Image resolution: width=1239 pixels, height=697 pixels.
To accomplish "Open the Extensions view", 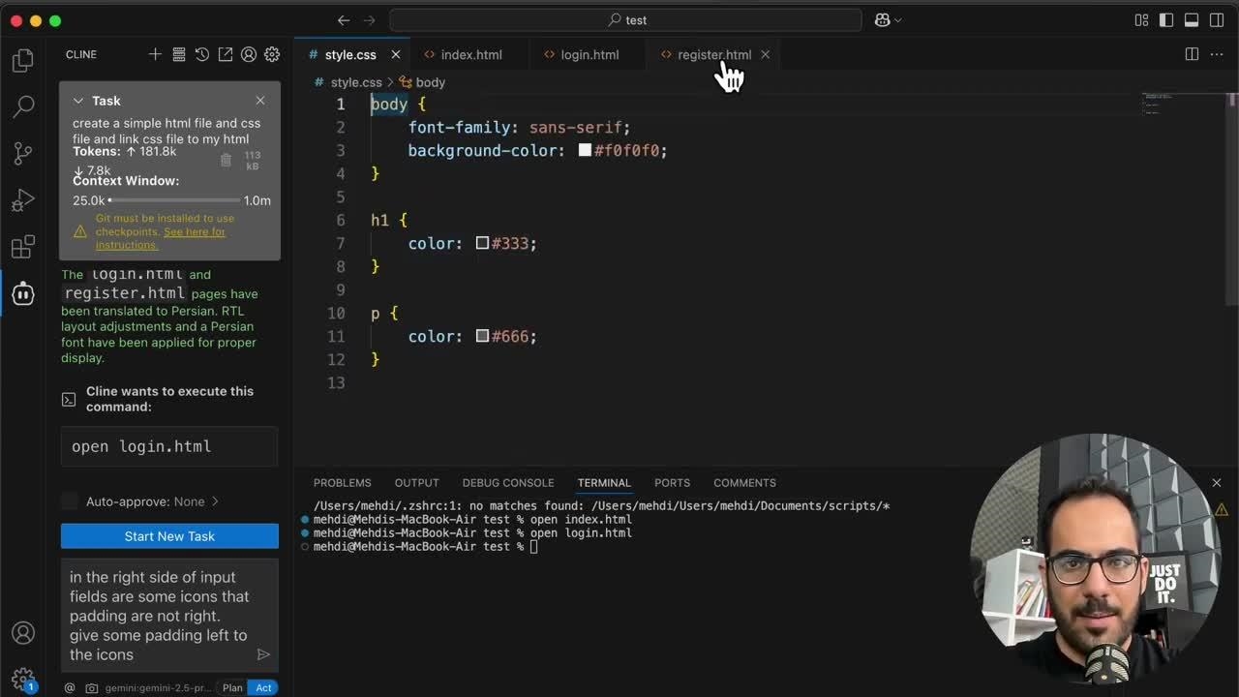I will tap(23, 247).
